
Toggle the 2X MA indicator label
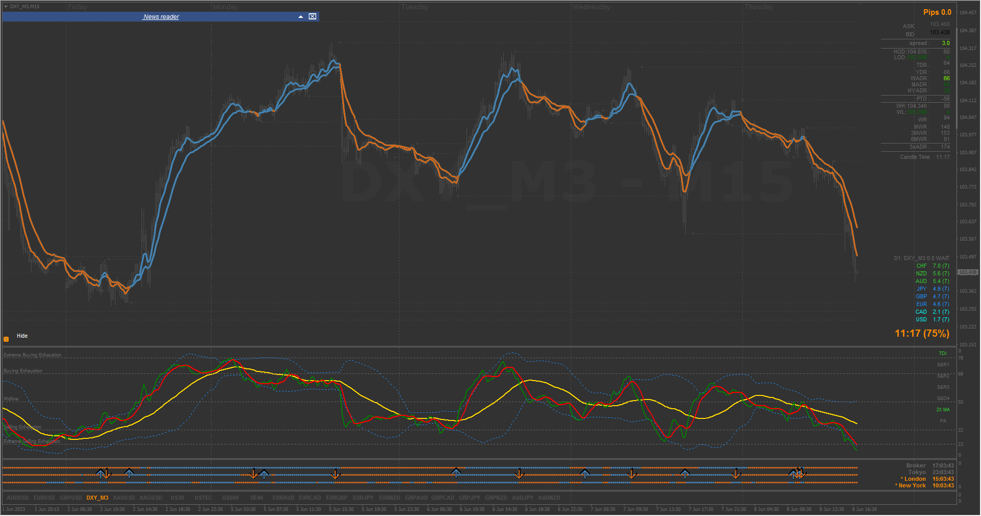[943, 410]
